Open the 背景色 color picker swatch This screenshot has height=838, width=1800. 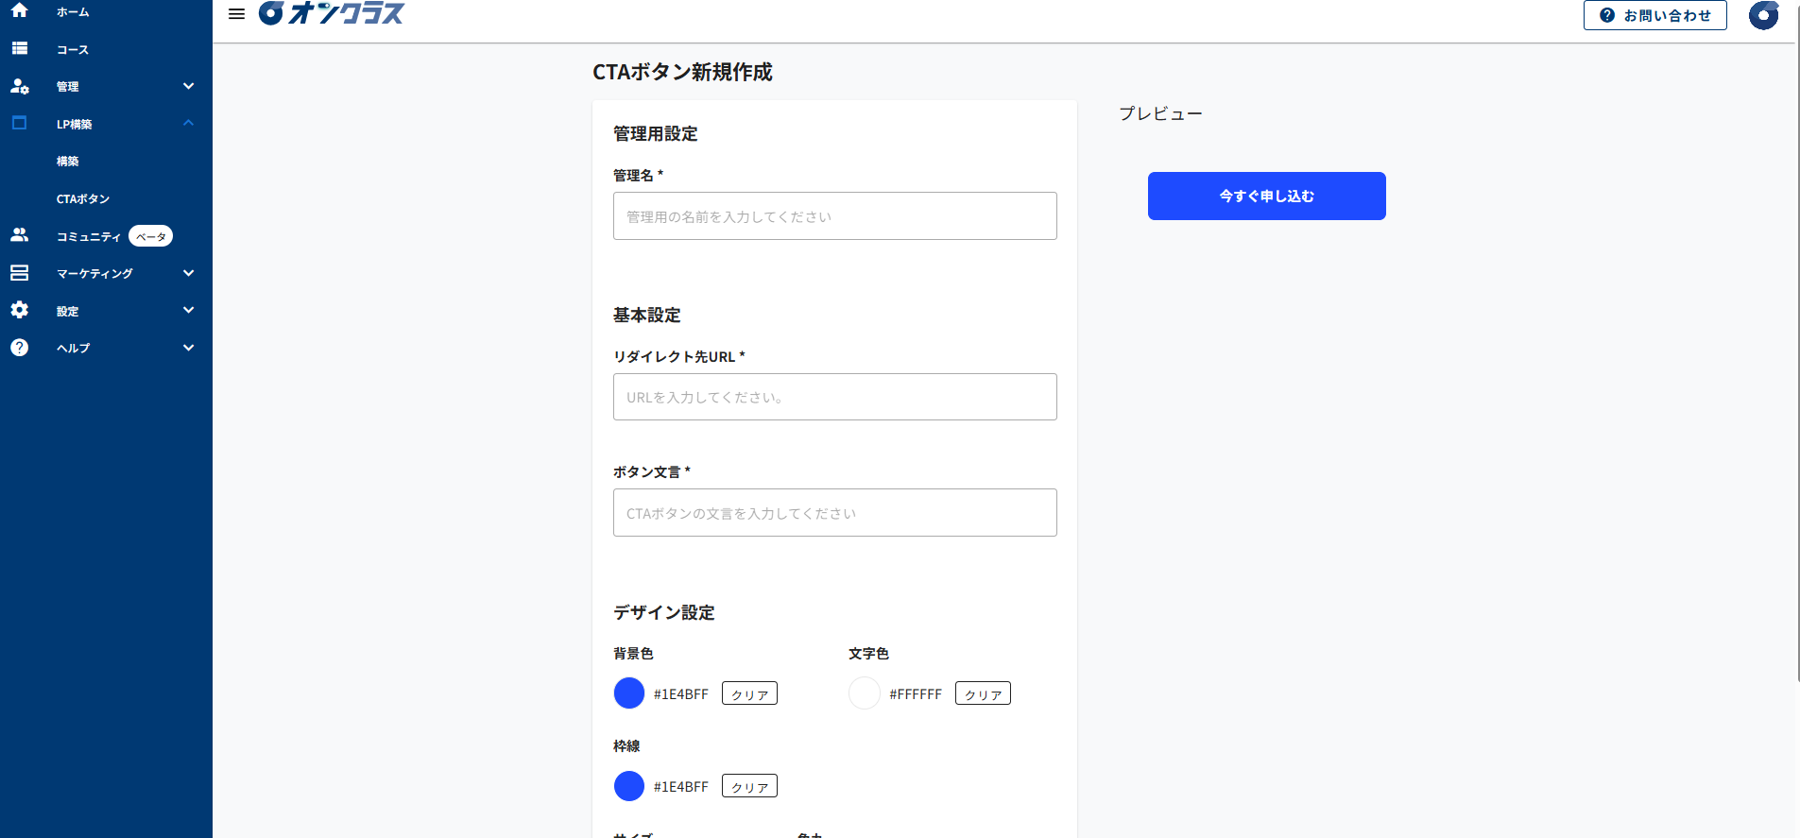coord(628,693)
